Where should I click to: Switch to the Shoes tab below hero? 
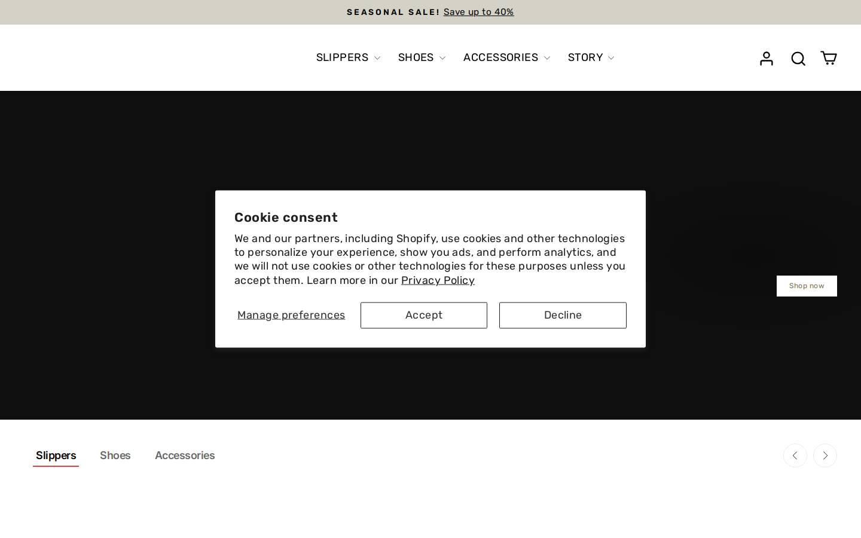115,456
